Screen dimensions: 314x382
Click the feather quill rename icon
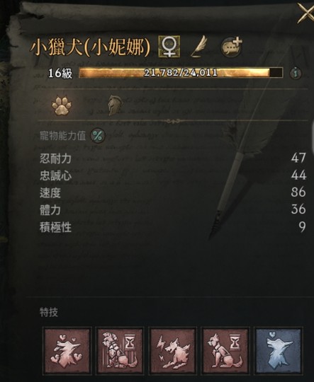[x=199, y=46]
